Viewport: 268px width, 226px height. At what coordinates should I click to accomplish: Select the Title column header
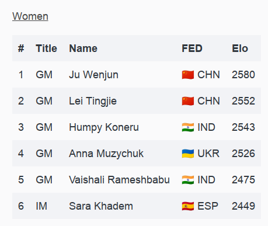click(46, 48)
